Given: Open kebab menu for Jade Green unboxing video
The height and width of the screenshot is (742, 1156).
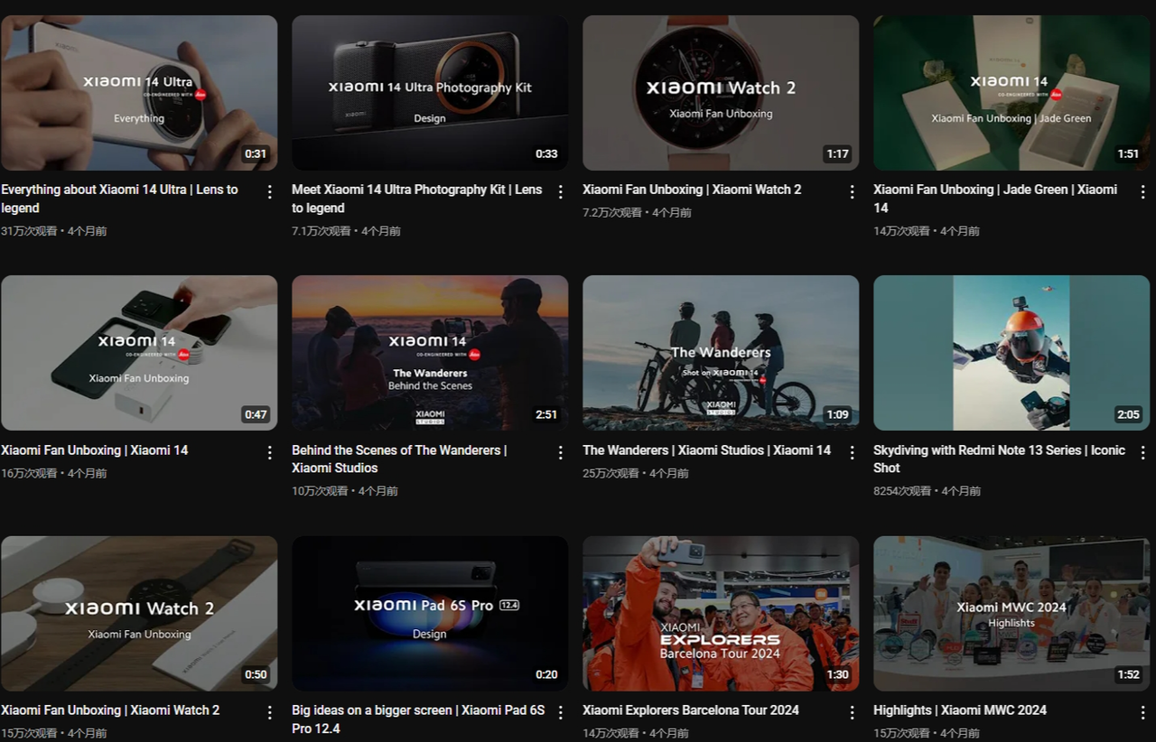Looking at the screenshot, I should 1142,191.
